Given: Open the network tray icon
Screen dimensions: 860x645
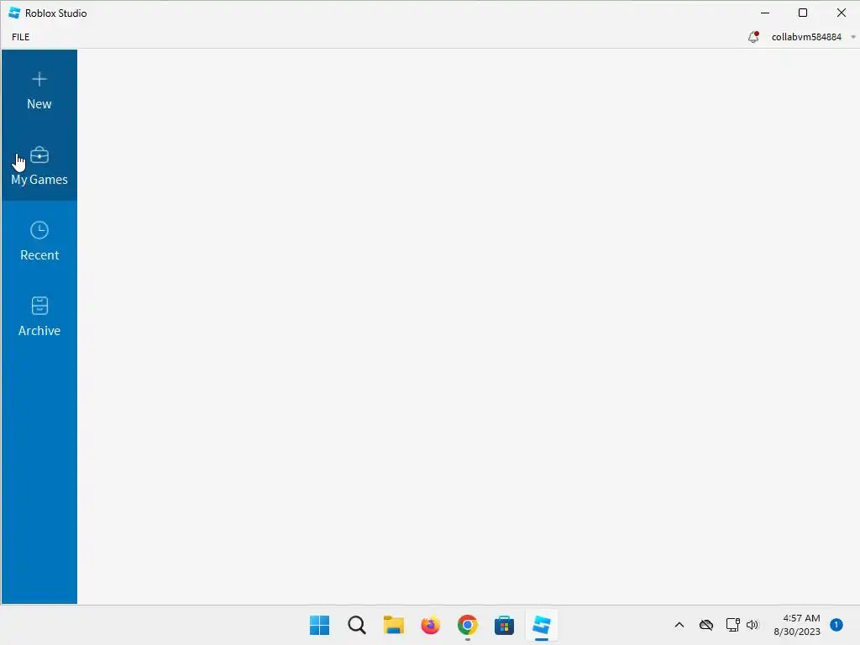Looking at the screenshot, I should click(x=732, y=625).
